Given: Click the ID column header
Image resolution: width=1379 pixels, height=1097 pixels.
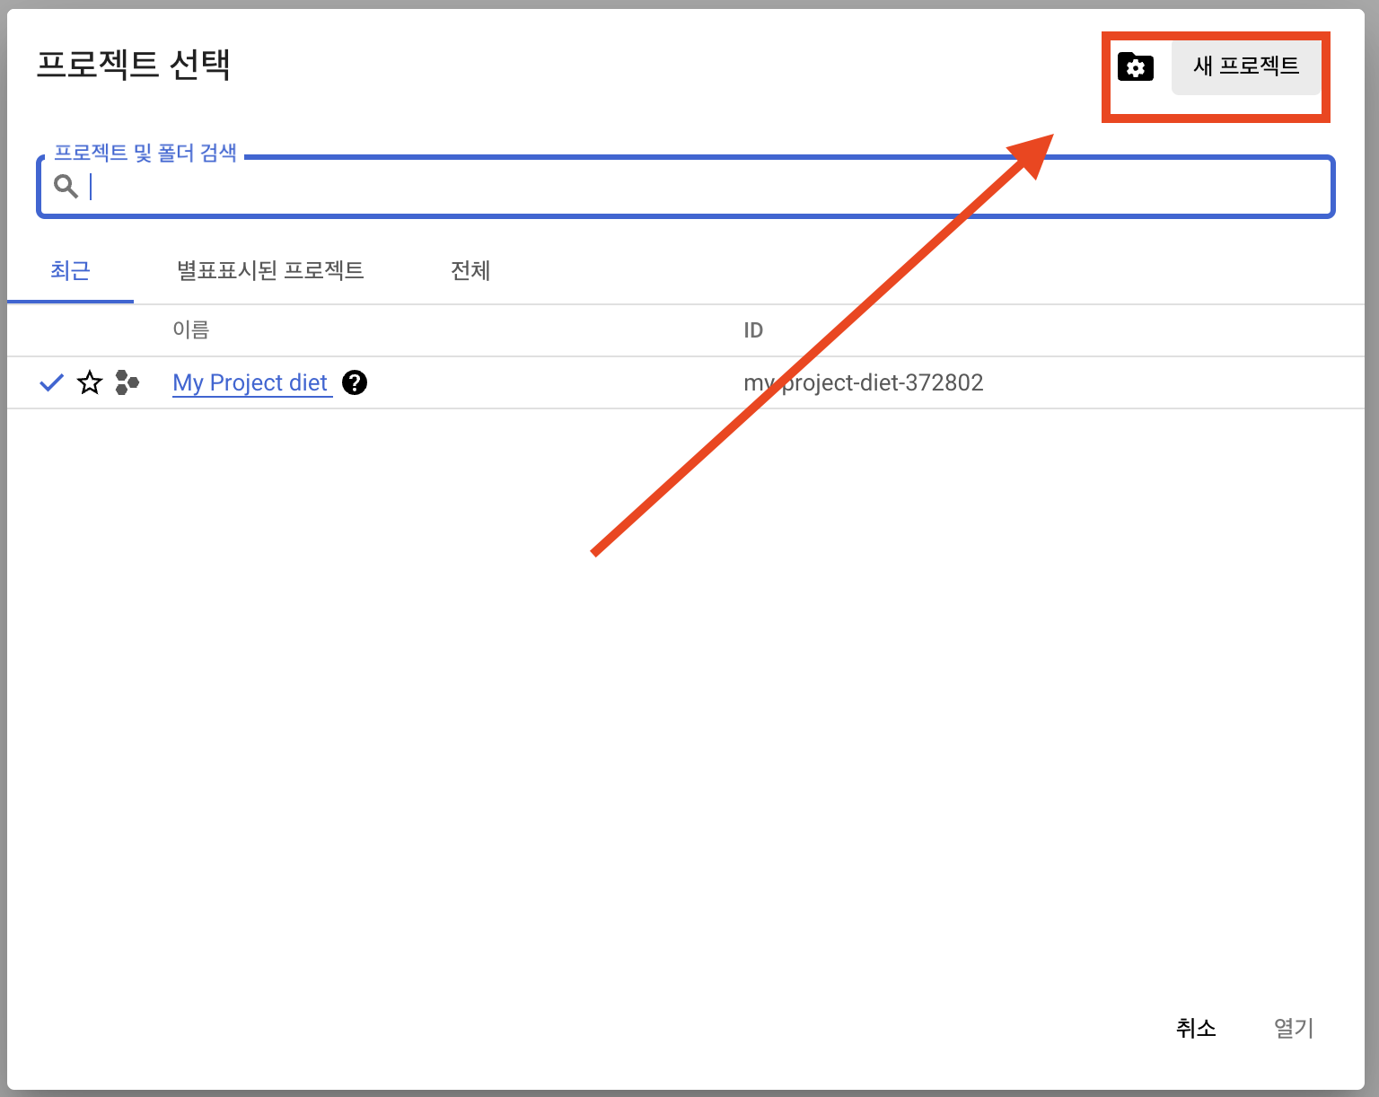Looking at the screenshot, I should (752, 330).
